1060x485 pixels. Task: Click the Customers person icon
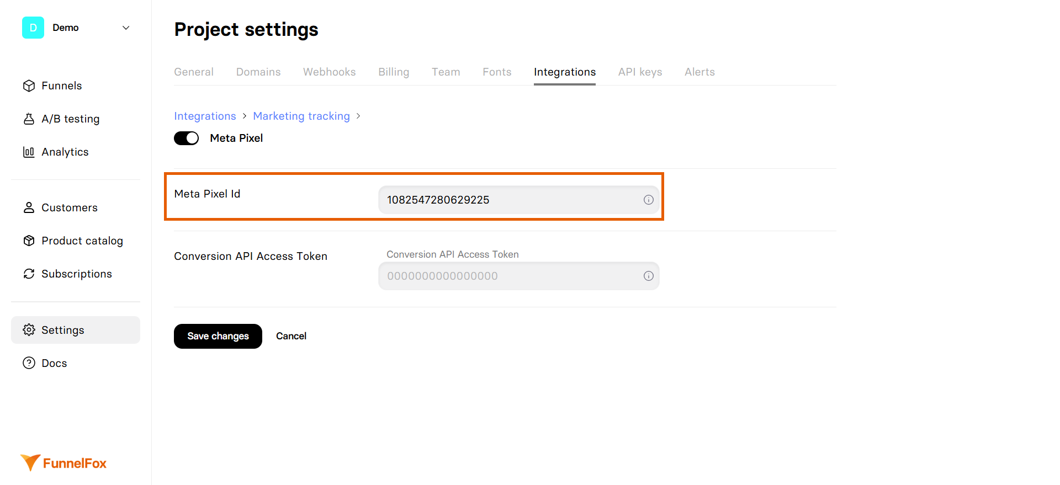pyautogui.click(x=29, y=207)
